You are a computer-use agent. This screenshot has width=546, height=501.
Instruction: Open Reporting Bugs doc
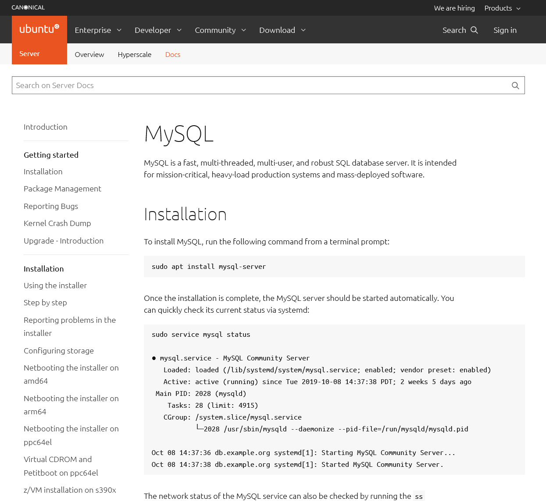point(51,206)
